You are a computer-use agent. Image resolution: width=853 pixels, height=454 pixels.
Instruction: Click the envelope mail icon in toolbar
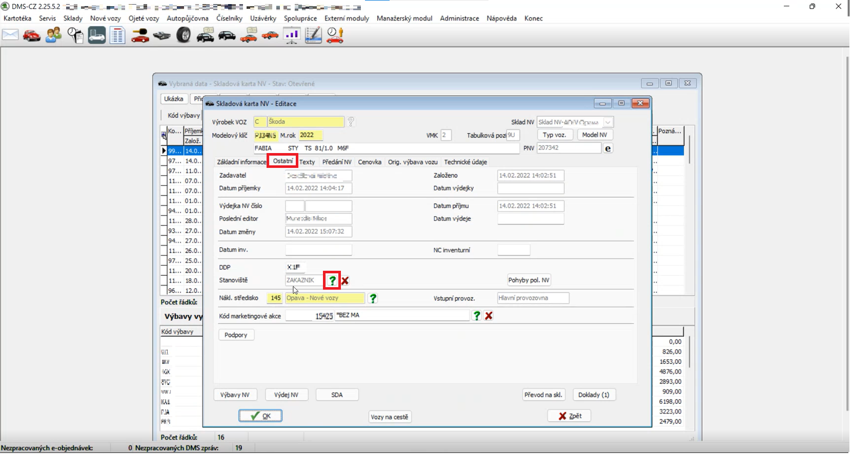(x=10, y=35)
